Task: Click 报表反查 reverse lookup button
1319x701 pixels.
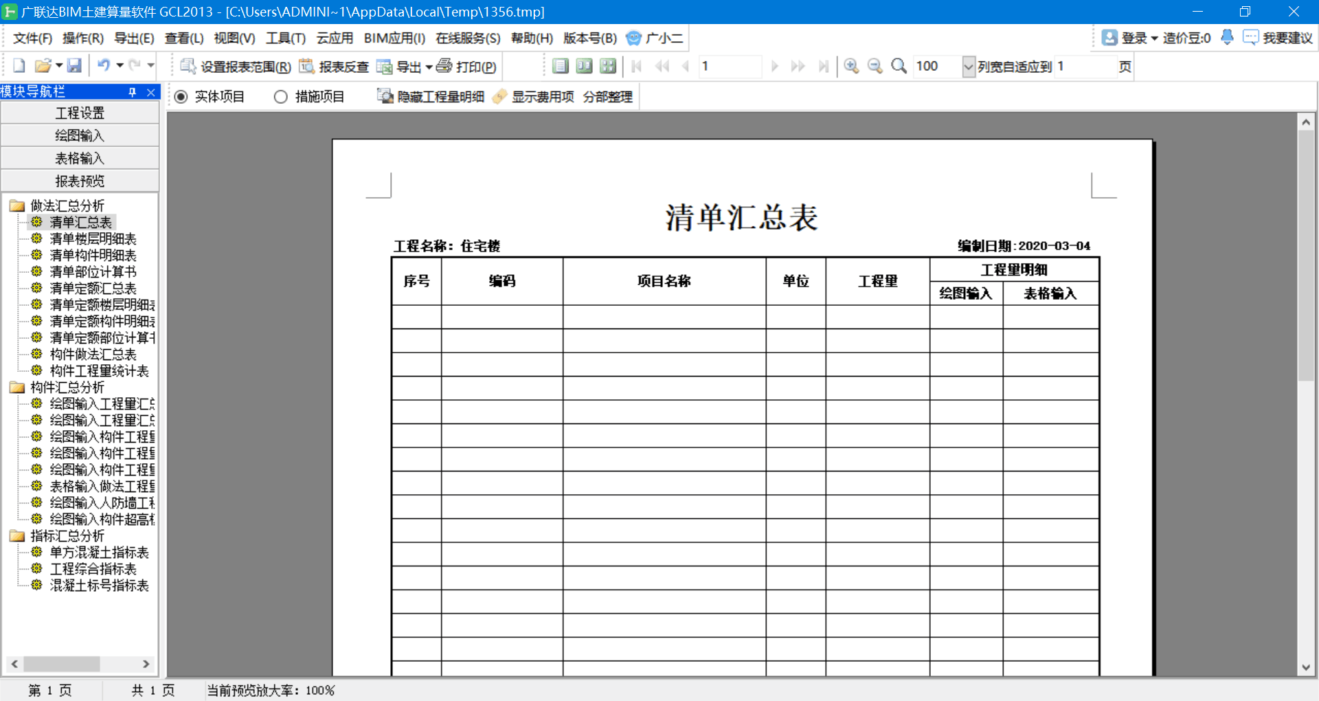Action: pyautogui.click(x=334, y=67)
